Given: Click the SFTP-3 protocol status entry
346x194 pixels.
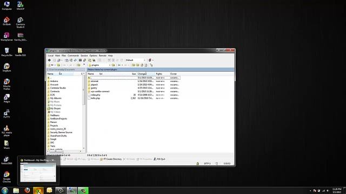Looking at the screenshot, I should 207,163.
